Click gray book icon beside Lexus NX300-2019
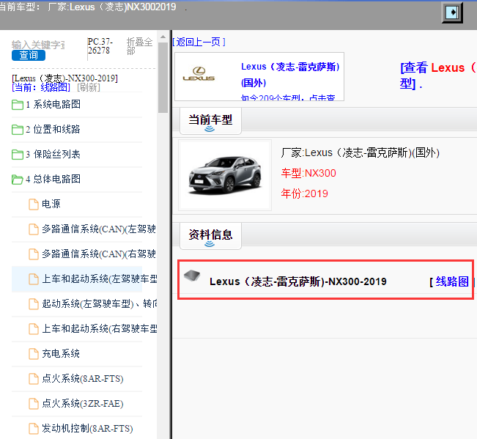The image size is (477, 439). click(192, 276)
